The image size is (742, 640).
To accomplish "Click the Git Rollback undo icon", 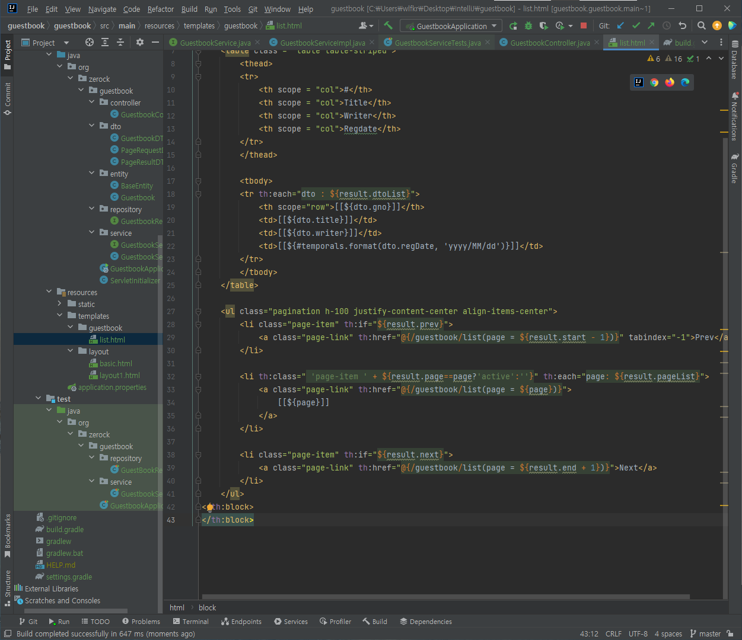I will (x=682, y=25).
